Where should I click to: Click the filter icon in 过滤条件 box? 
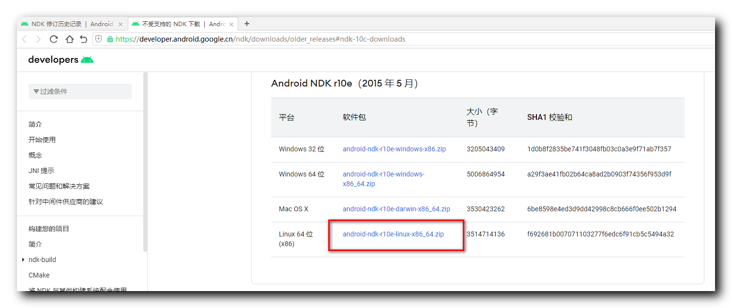[36, 91]
